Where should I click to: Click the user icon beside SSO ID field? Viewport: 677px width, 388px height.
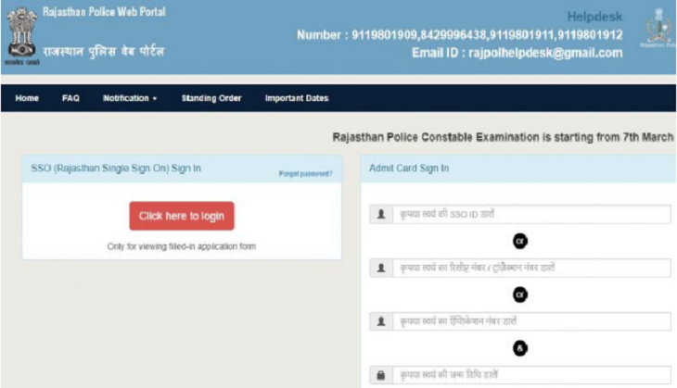[381, 214]
